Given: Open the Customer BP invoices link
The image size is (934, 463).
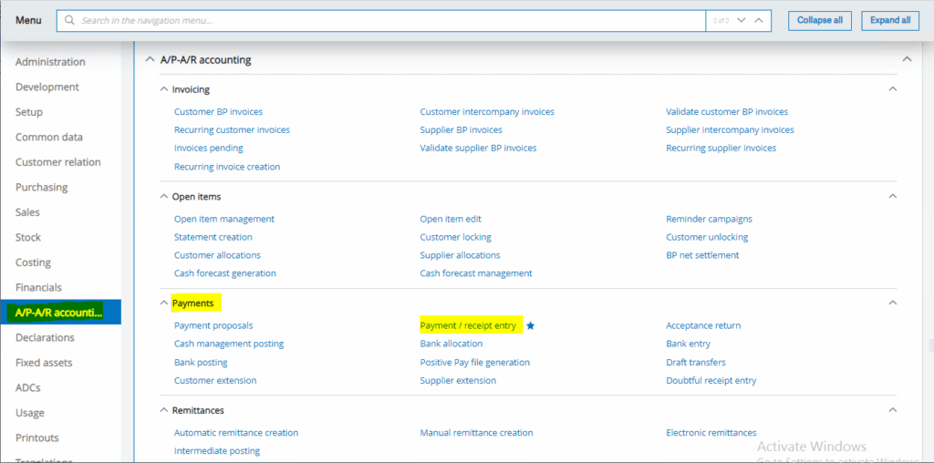Looking at the screenshot, I should 218,112.
